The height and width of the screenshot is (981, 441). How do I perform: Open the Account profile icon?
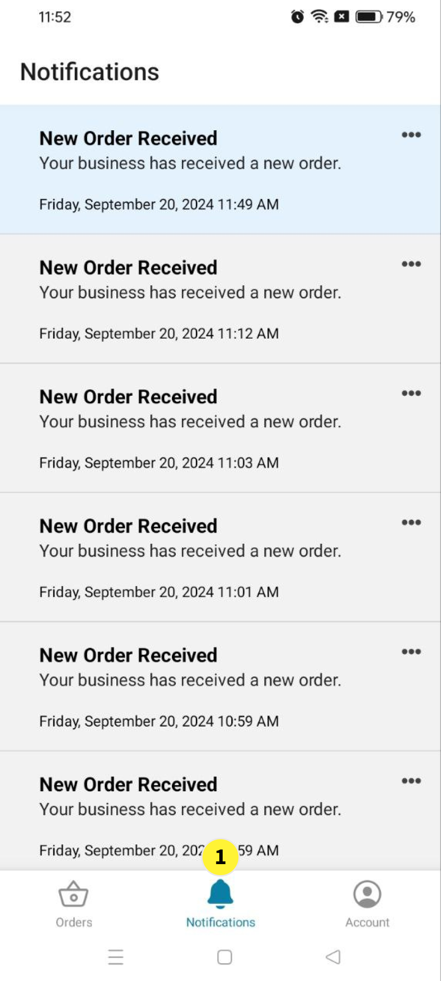[367, 894]
